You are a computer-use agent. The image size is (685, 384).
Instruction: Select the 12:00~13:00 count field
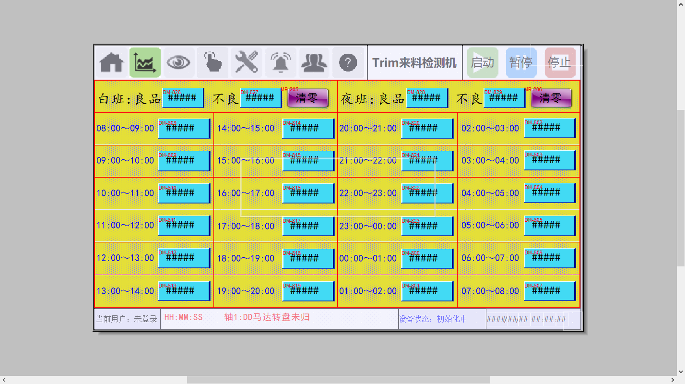click(x=184, y=258)
